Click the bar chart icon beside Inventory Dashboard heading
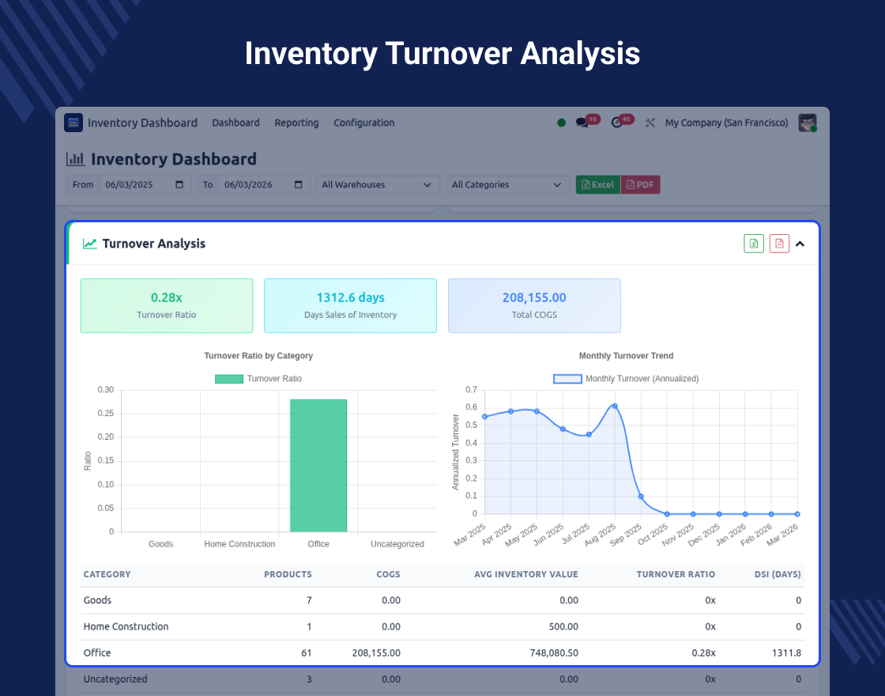 point(76,159)
